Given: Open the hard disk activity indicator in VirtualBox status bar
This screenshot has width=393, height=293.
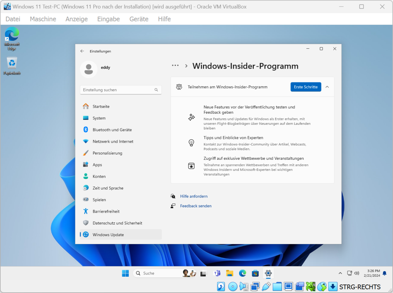Looking at the screenshot, I should (x=221, y=286).
